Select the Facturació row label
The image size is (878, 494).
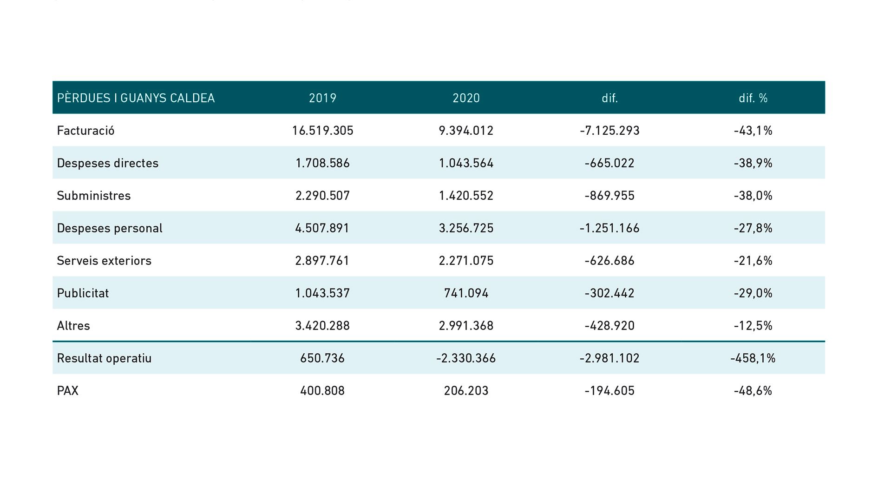point(85,131)
